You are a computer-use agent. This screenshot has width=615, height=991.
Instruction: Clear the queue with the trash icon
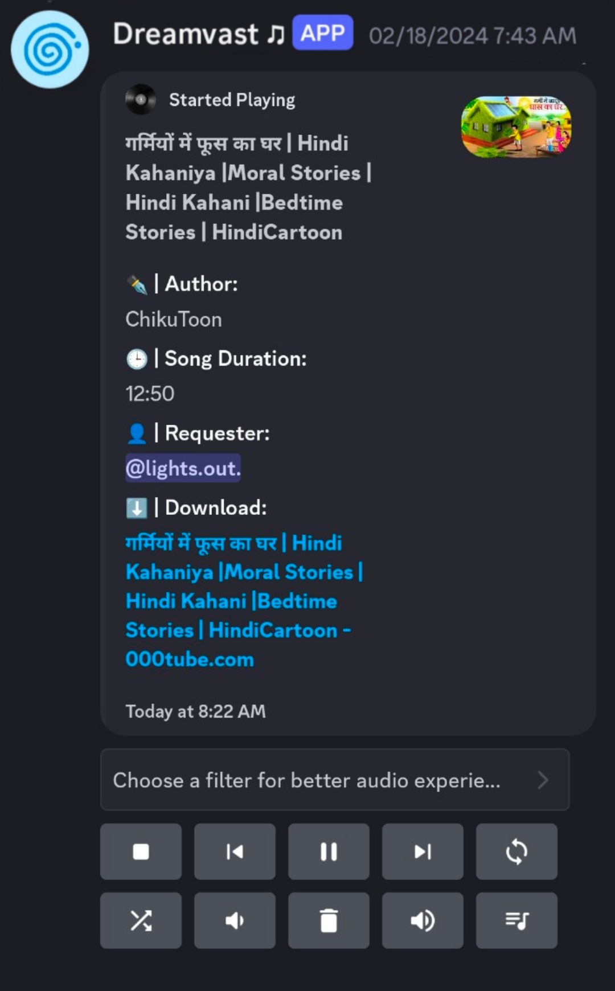[329, 920]
